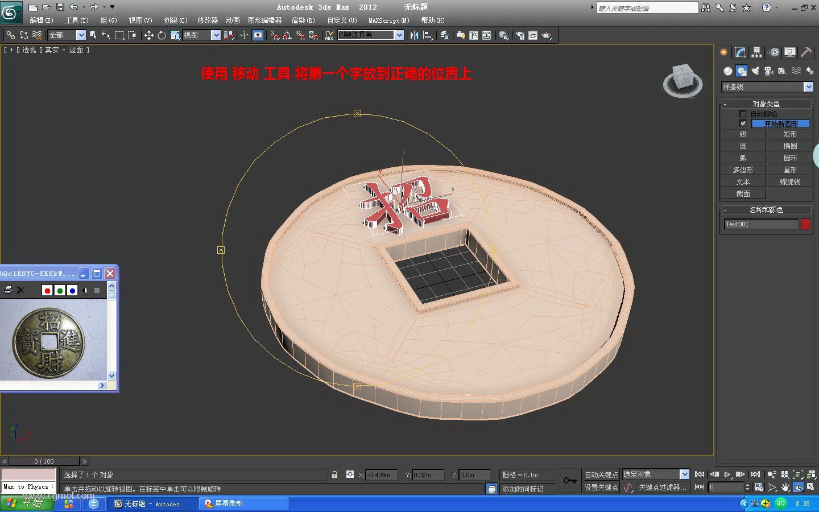Open the Material Editor icon
Screen dimensions: 819x512
click(x=503, y=35)
